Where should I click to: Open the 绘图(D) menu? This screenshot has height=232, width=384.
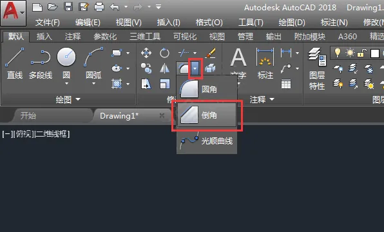(x=292, y=23)
